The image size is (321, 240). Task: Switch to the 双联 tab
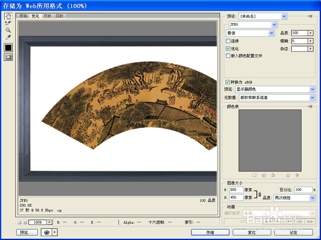[47, 16]
